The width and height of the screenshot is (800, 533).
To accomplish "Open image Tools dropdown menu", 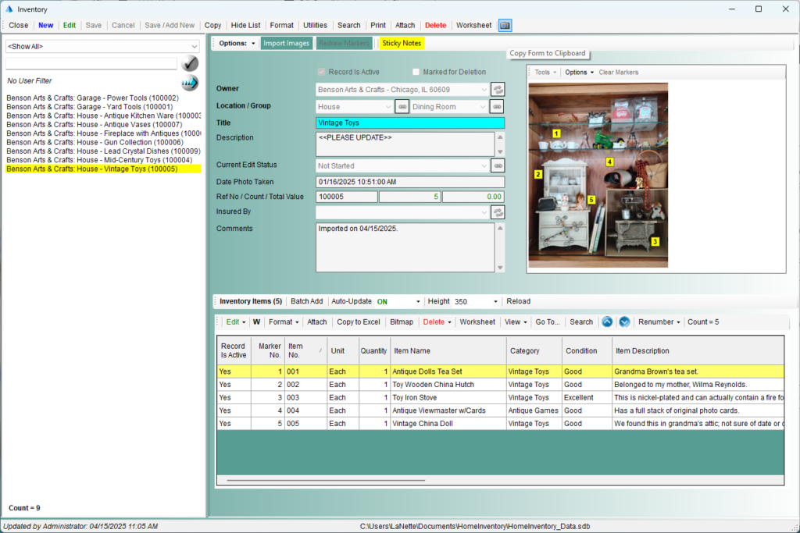I will pos(545,73).
